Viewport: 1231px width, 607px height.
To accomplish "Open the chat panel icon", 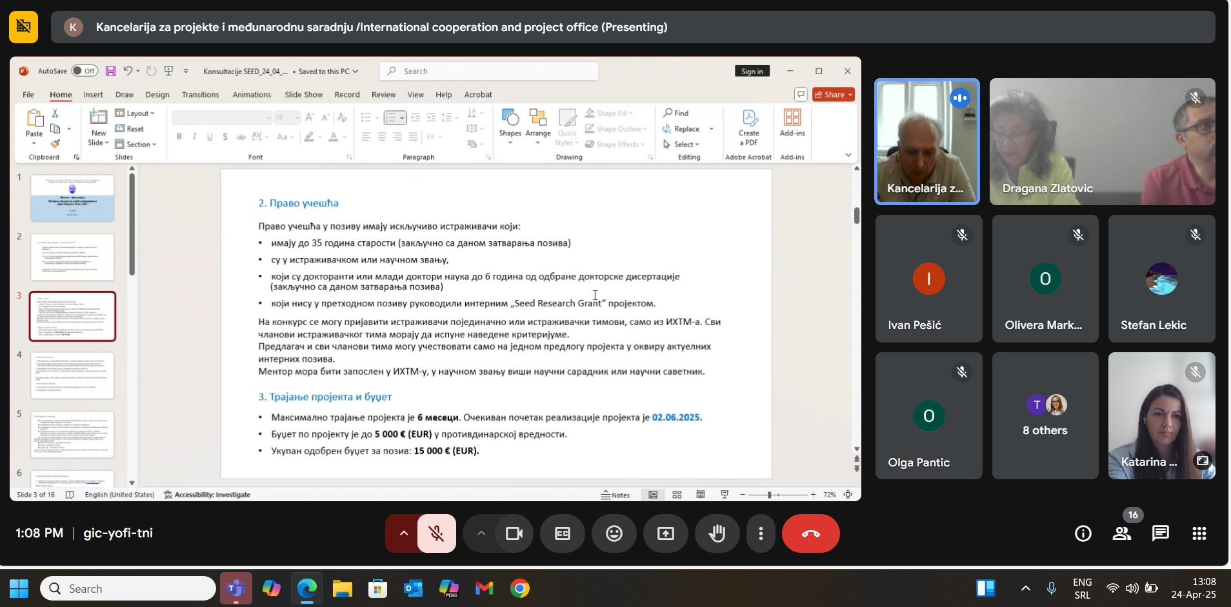I will point(1160,533).
